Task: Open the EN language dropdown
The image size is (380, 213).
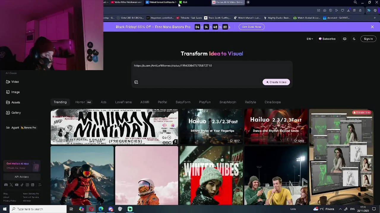Action: 310,39
